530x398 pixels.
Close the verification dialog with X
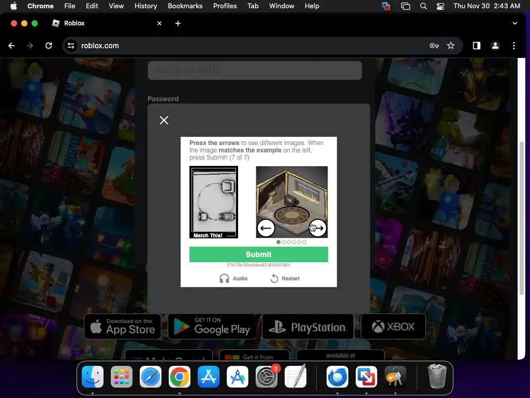coord(164,120)
